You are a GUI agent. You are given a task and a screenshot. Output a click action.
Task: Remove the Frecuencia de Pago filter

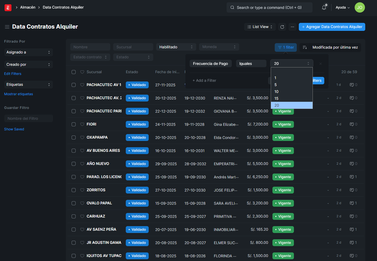tap(321, 64)
